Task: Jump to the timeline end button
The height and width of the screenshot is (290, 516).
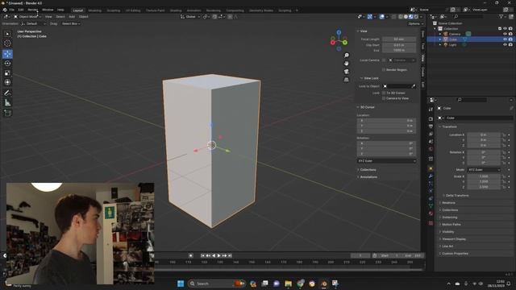Action: (x=230, y=255)
